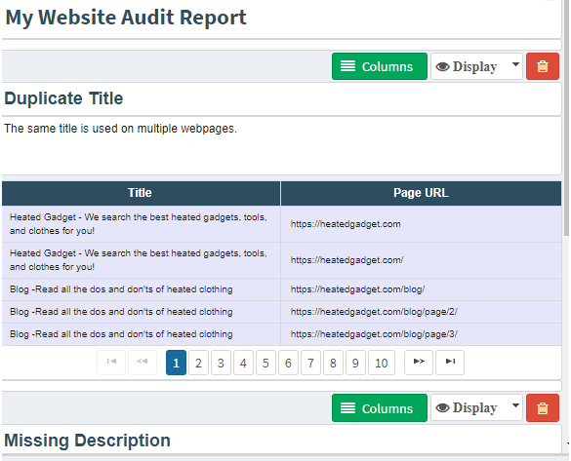Go to the next page using the forward arrow
The width and height of the screenshot is (571, 461).
419,363
